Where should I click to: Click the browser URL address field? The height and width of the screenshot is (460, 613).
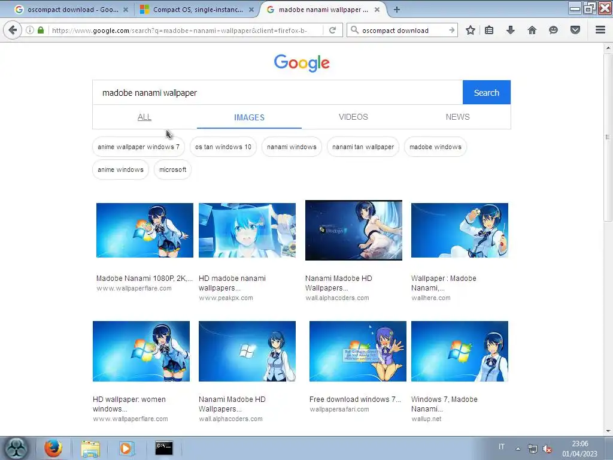point(186,30)
